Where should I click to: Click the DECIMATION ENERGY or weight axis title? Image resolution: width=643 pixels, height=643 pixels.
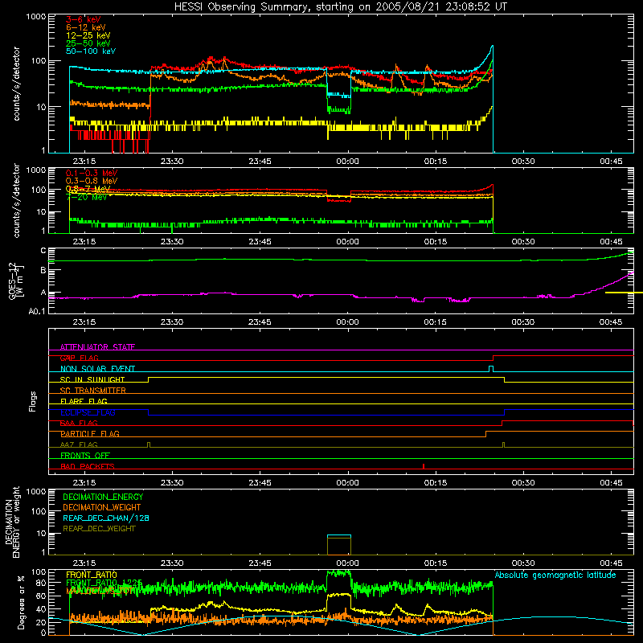[12, 522]
